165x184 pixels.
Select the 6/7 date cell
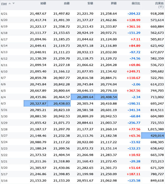point(3,78)
